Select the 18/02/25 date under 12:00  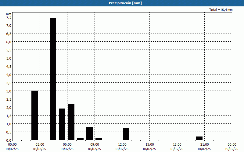click(x=122, y=149)
